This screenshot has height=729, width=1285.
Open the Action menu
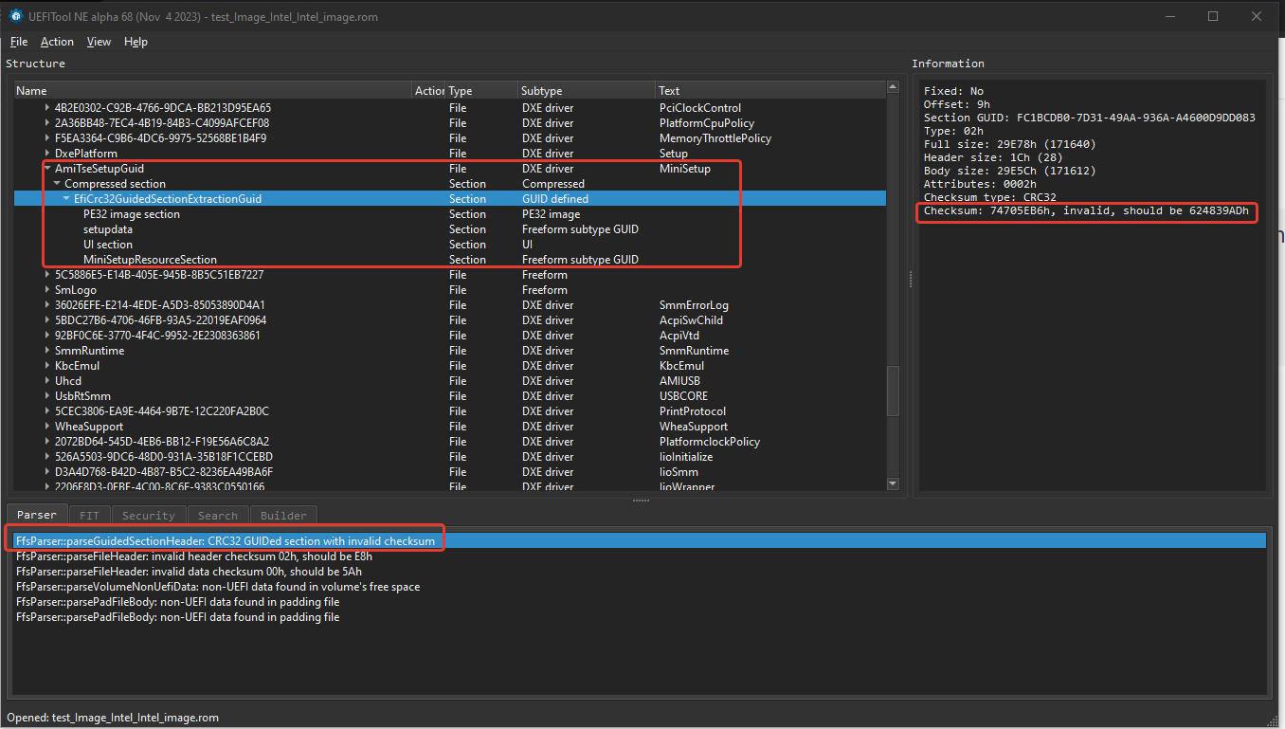57,42
